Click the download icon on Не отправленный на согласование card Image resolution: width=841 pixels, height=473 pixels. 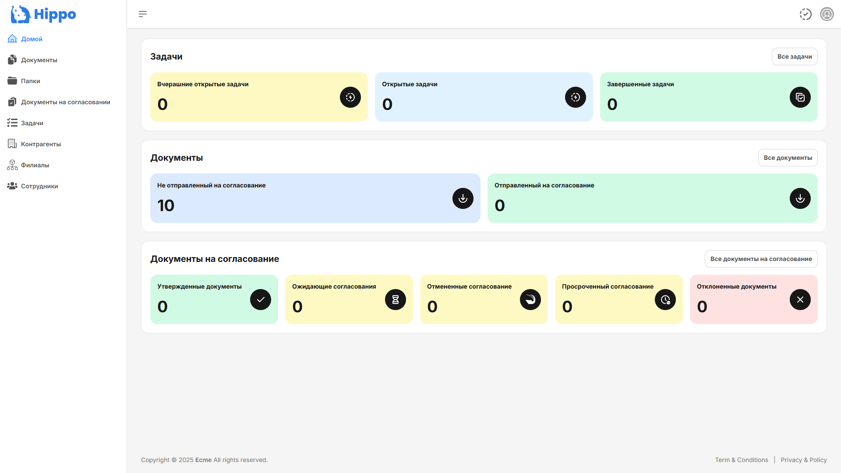pyautogui.click(x=463, y=198)
